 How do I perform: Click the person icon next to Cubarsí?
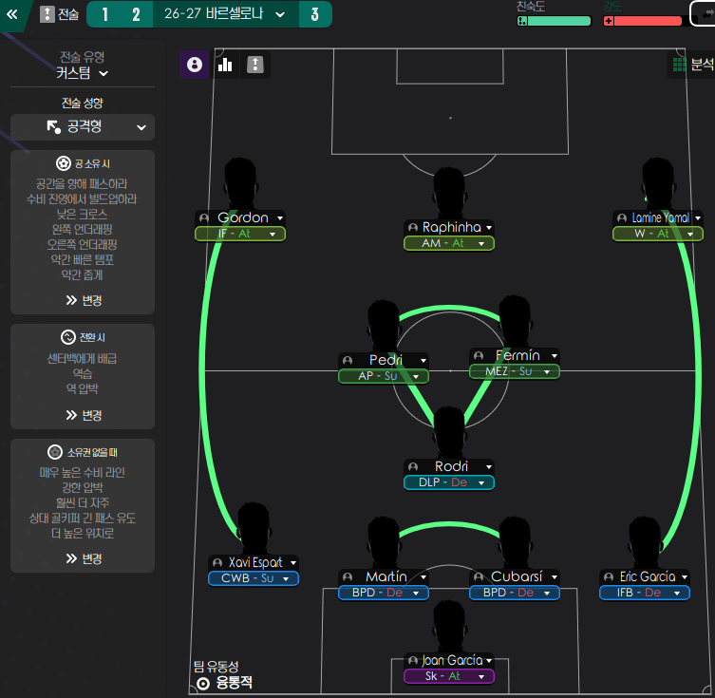(479, 576)
